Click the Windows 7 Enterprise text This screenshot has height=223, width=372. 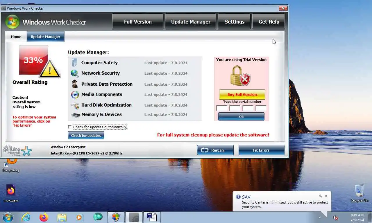(x=68, y=147)
